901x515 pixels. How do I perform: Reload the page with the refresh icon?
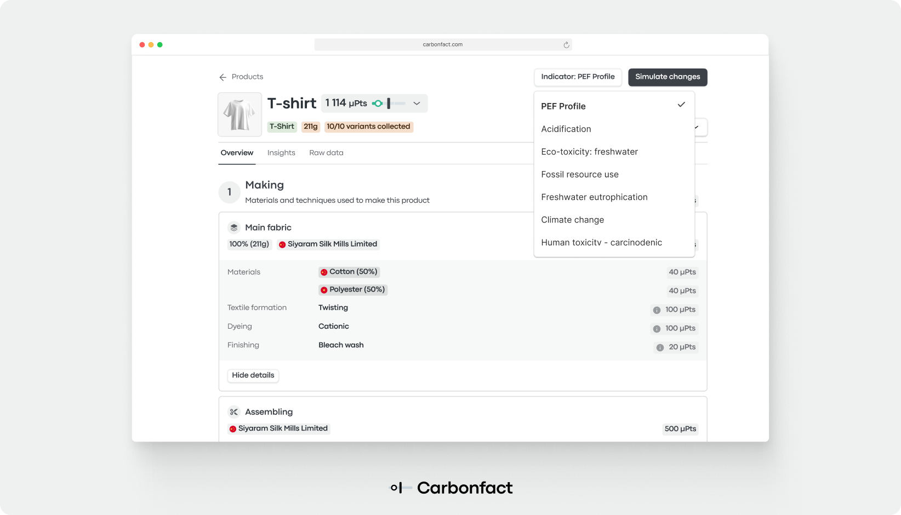[566, 45]
